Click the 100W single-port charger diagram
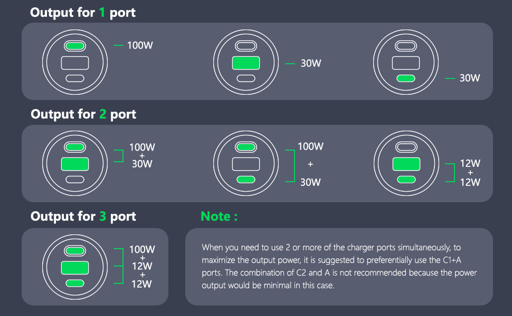This screenshot has width=512, height=316. [x=75, y=62]
